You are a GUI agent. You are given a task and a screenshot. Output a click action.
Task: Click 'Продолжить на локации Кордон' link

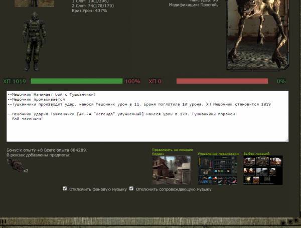tap(166, 151)
